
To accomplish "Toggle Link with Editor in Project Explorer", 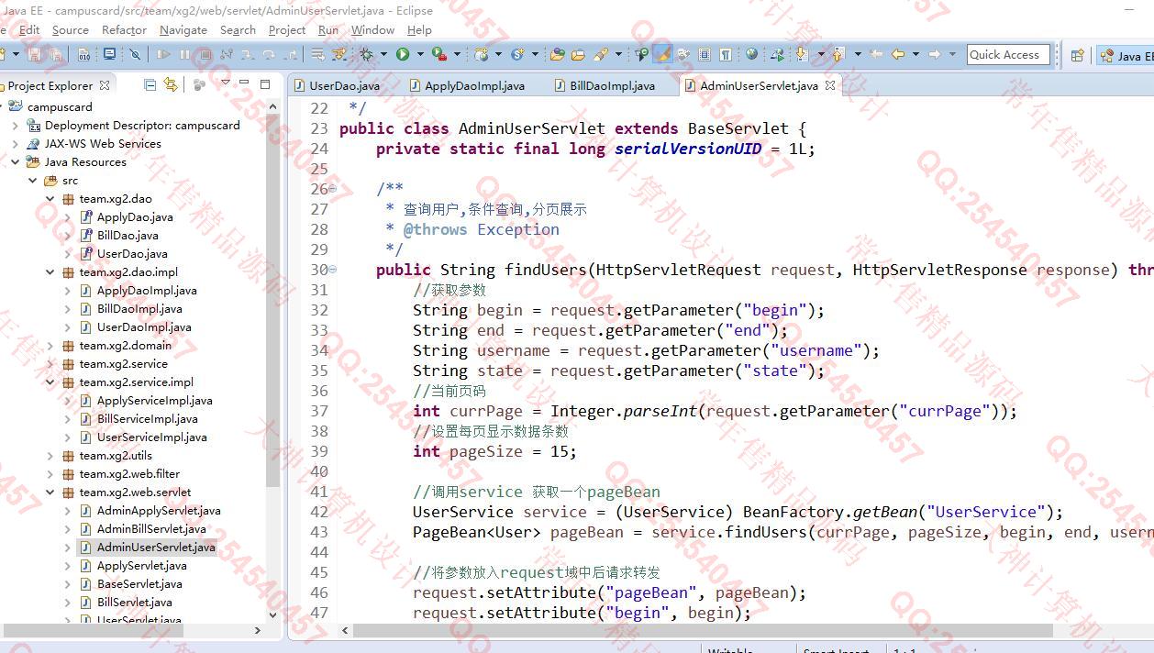I will (171, 84).
